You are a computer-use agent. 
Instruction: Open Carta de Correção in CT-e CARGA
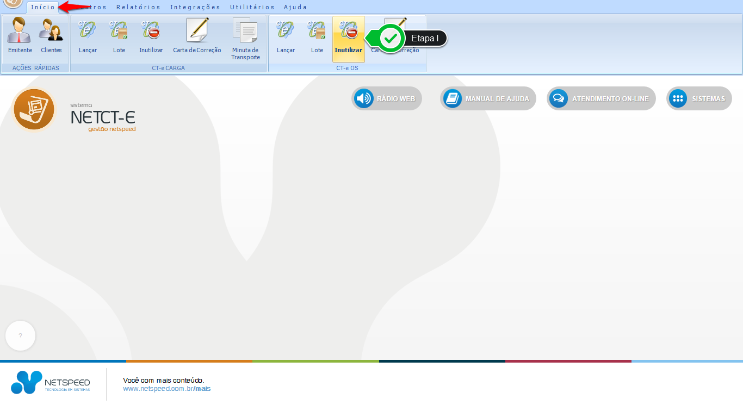coord(197,35)
